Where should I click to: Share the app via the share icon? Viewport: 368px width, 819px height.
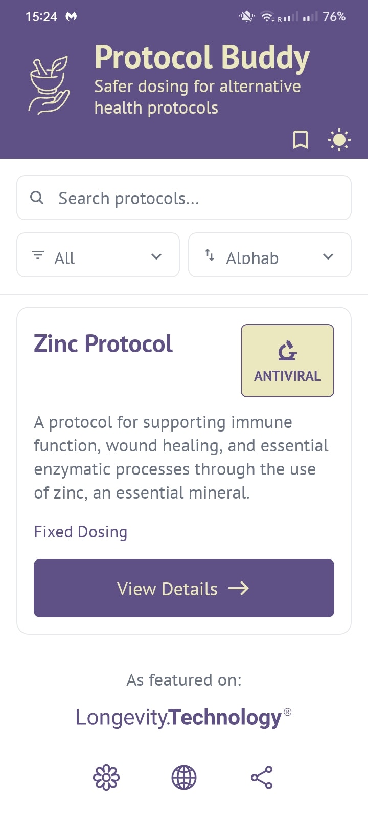[262, 777]
